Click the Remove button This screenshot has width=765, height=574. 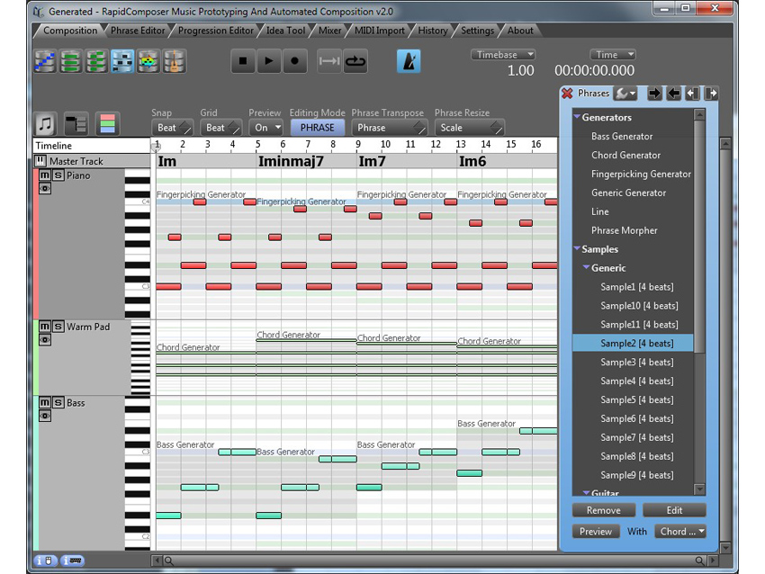point(604,510)
